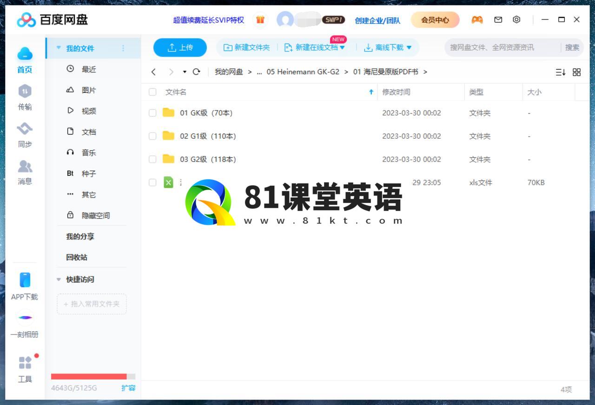Open the 传输 transfer section
Image resolution: width=595 pixels, height=405 pixels.
[25, 97]
